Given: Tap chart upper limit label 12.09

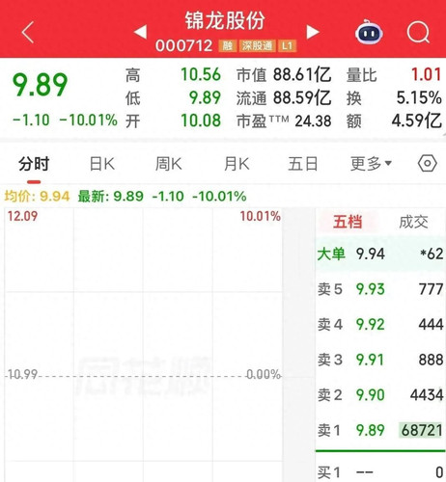Looking at the screenshot, I should pyautogui.click(x=22, y=216).
